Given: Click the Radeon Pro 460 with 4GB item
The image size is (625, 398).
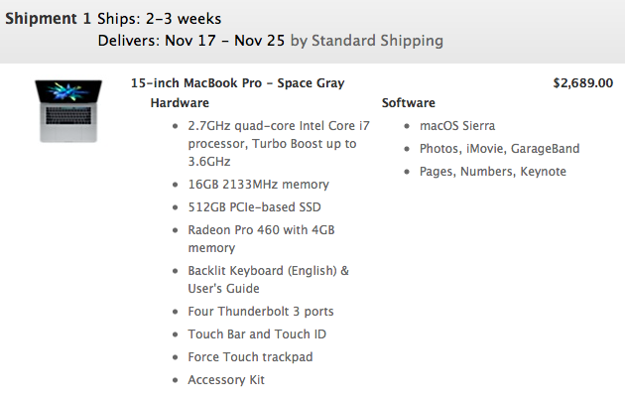Looking at the screenshot, I should (x=261, y=238).
